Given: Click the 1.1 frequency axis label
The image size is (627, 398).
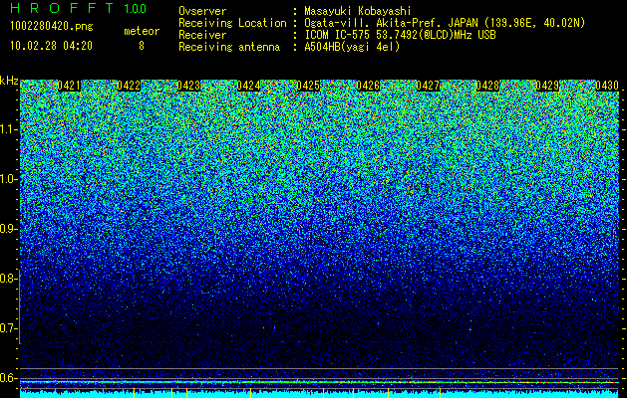Looking at the screenshot, I should point(9,129).
